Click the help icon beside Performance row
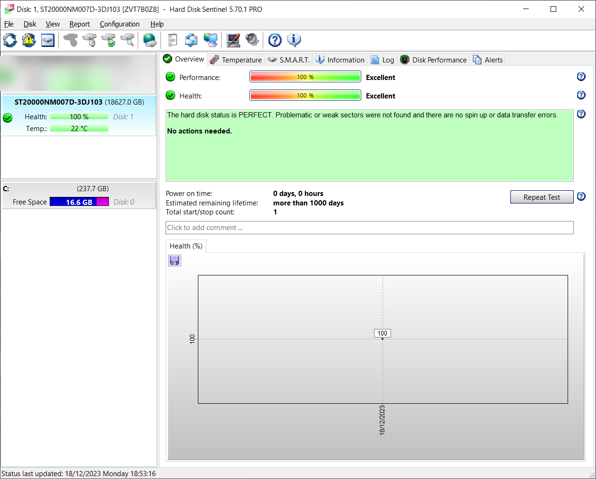The height and width of the screenshot is (479, 596). [x=581, y=77]
